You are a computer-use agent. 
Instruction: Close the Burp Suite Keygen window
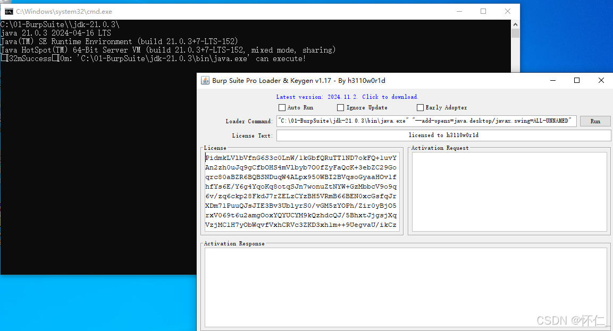pyautogui.click(x=601, y=81)
